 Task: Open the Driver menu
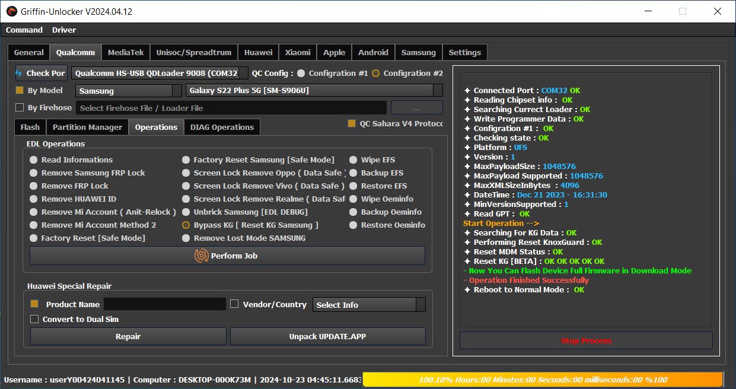[64, 30]
